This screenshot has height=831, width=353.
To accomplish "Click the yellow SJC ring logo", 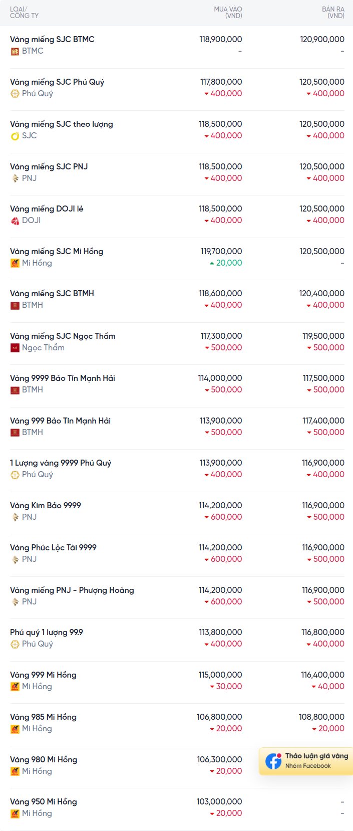I will tap(15, 136).
